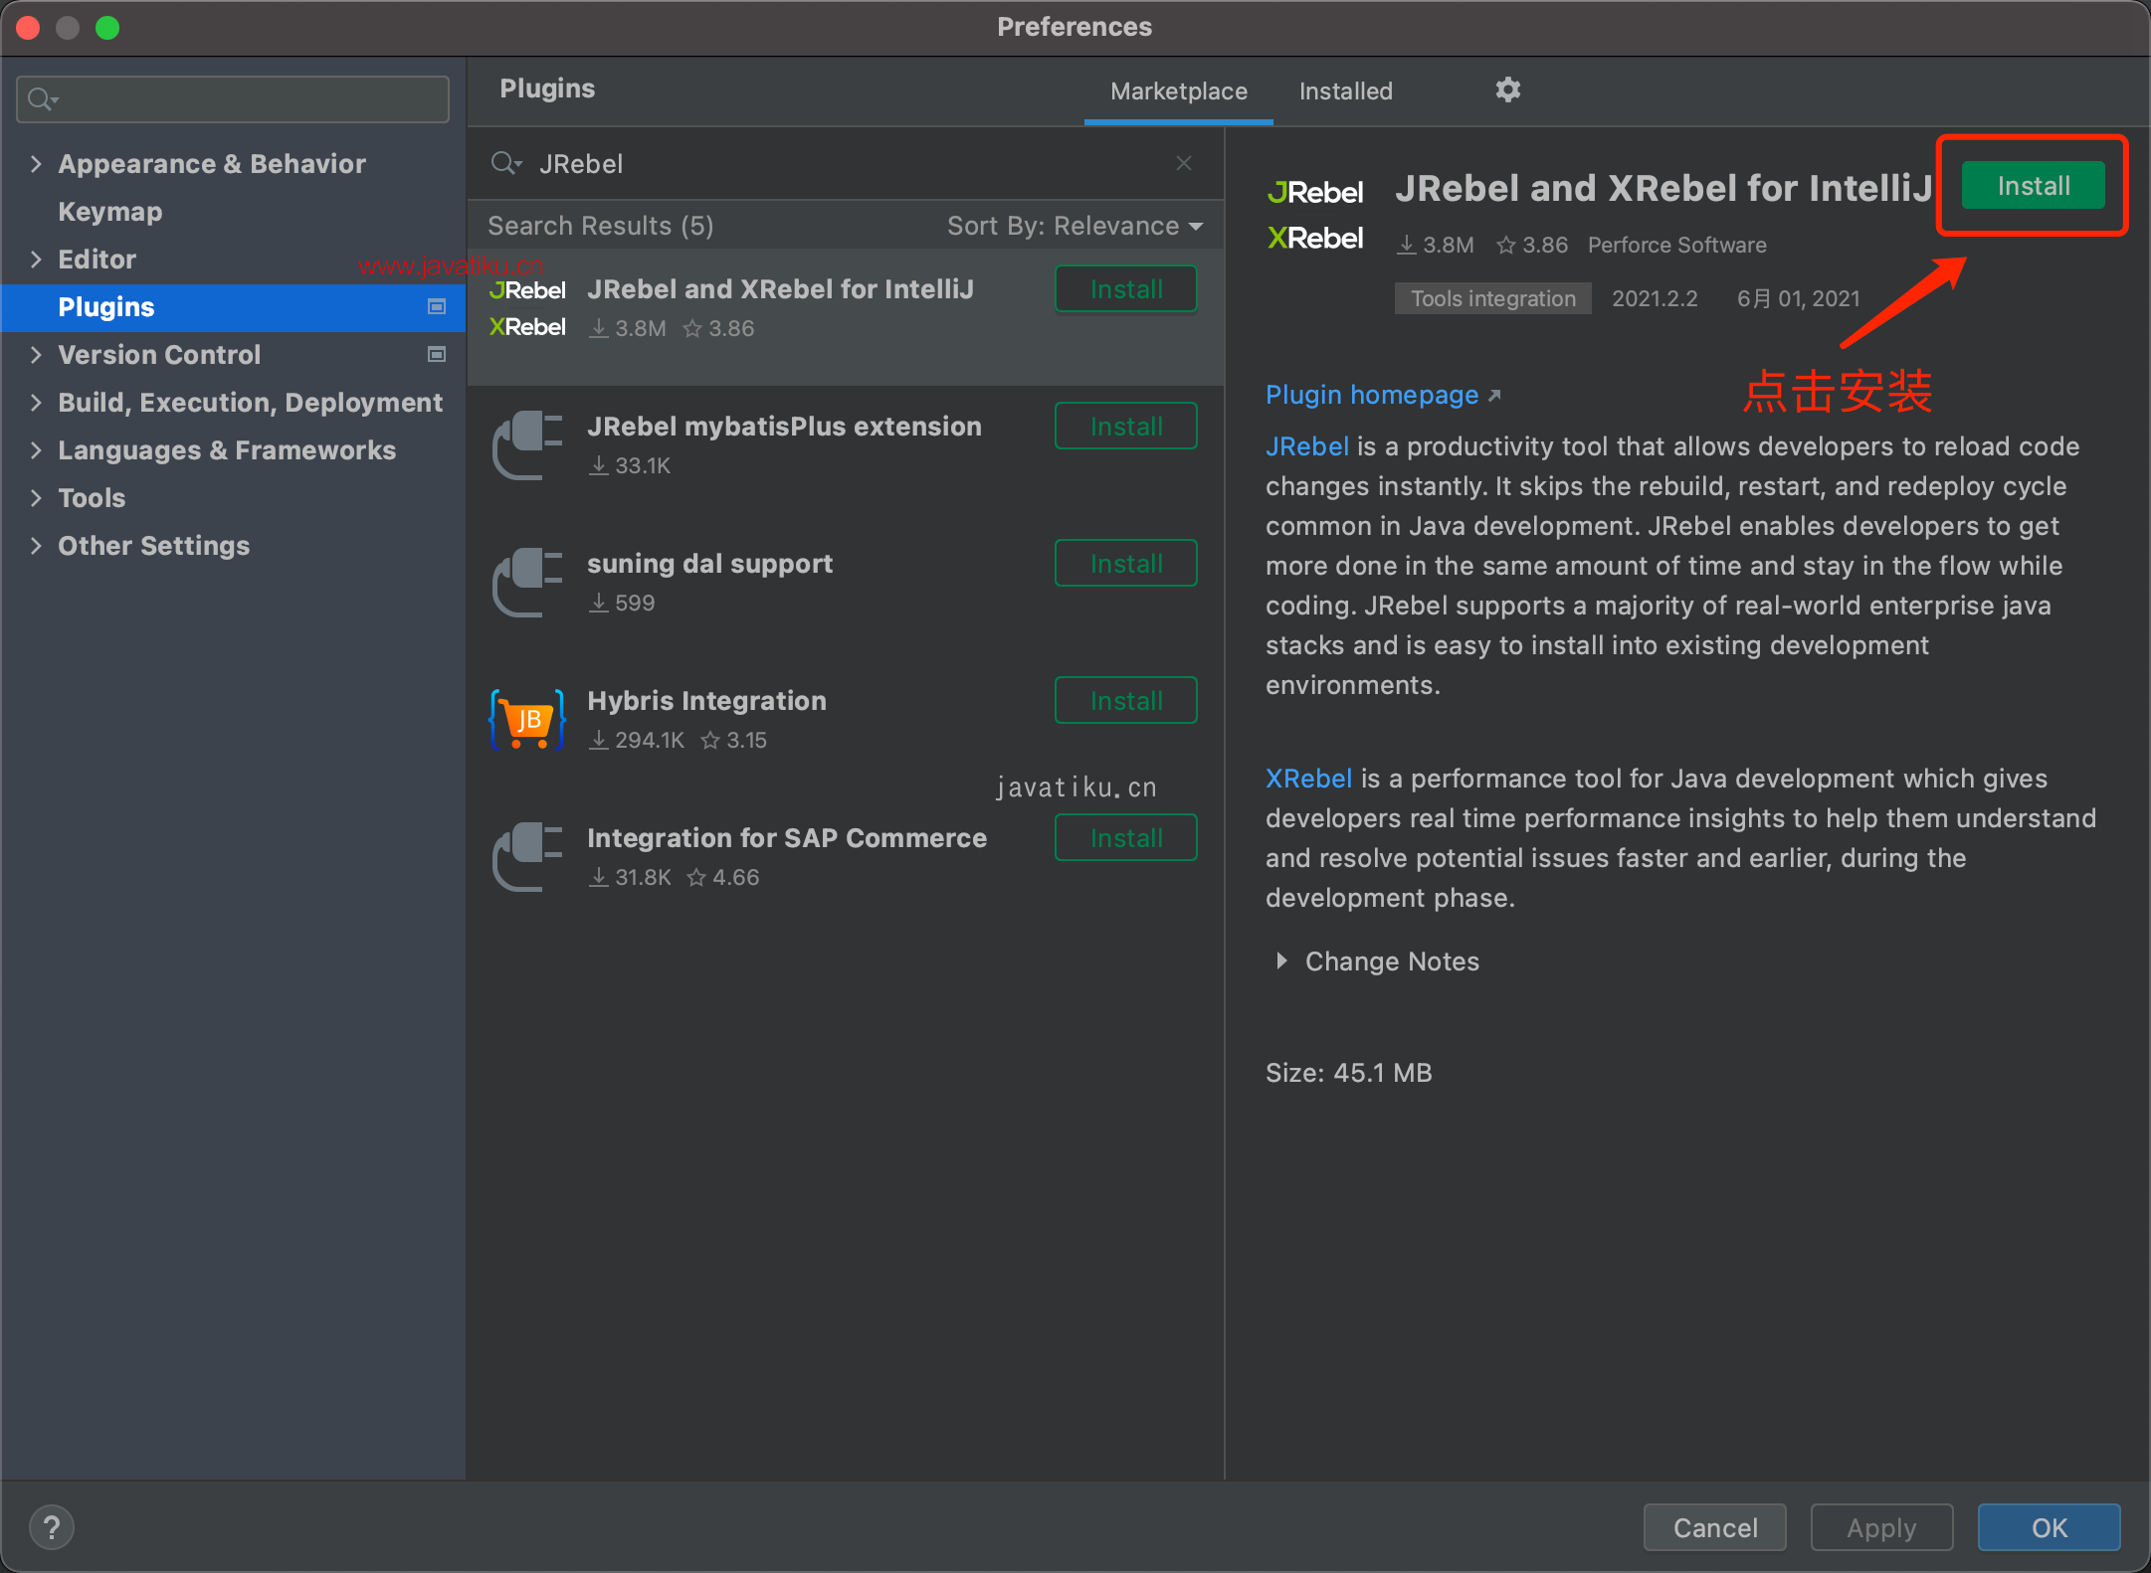Viewport: 2151px width, 1573px height.
Task: Expand the Other Settings node
Action: tap(36, 545)
